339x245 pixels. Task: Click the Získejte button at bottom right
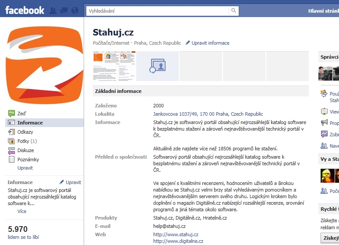coord(330,238)
